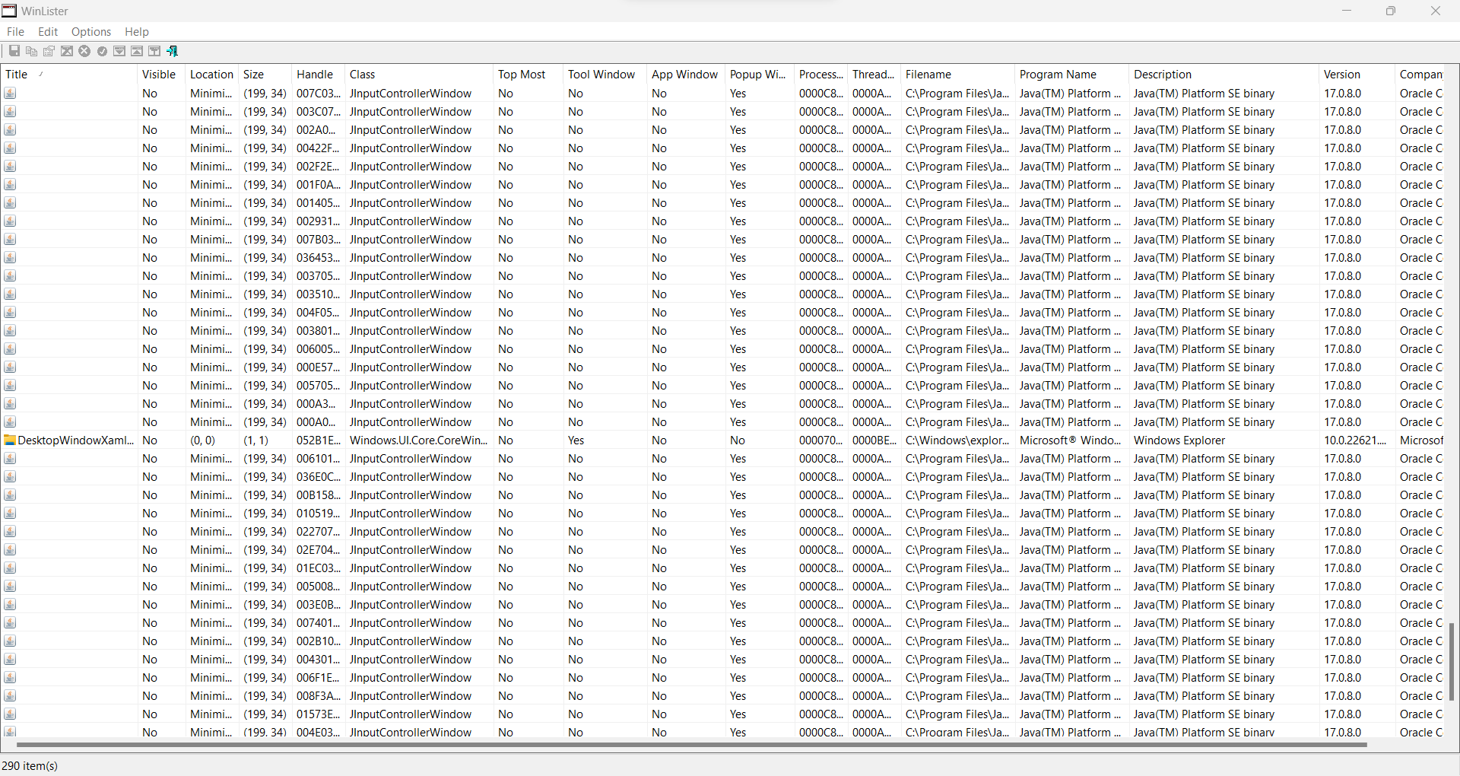The image size is (1460, 776).
Task: Open the Help menu
Action: [x=136, y=31]
